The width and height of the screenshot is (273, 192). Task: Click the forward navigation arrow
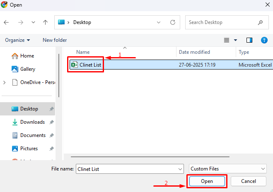(21, 22)
